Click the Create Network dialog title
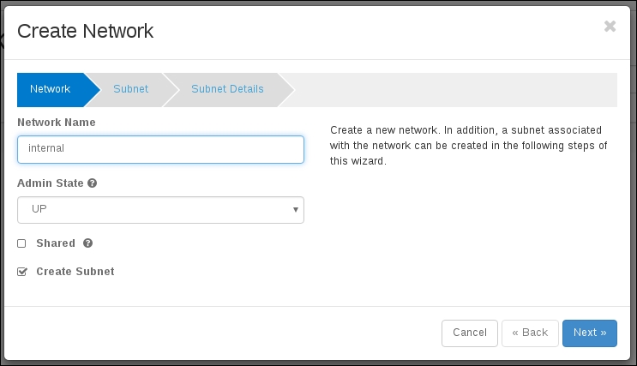 86,32
